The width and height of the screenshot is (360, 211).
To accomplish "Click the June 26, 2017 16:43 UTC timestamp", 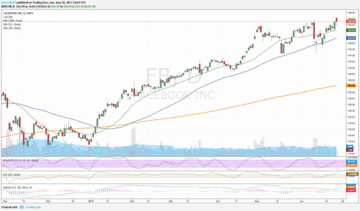I will (71, 2).
